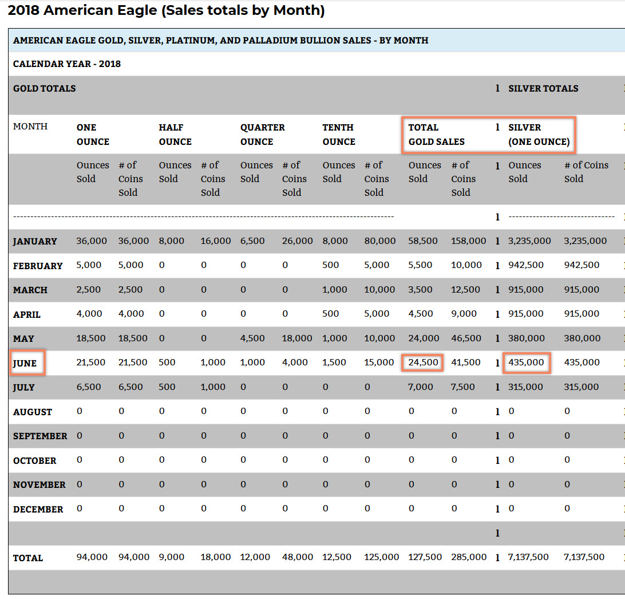Select May total gold ounces value 24,000
The width and height of the screenshot is (625, 599).
click(424, 338)
